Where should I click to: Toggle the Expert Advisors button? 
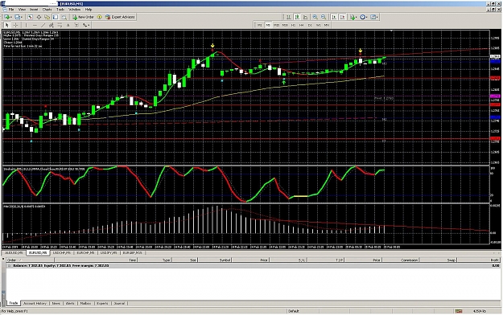click(x=120, y=17)
